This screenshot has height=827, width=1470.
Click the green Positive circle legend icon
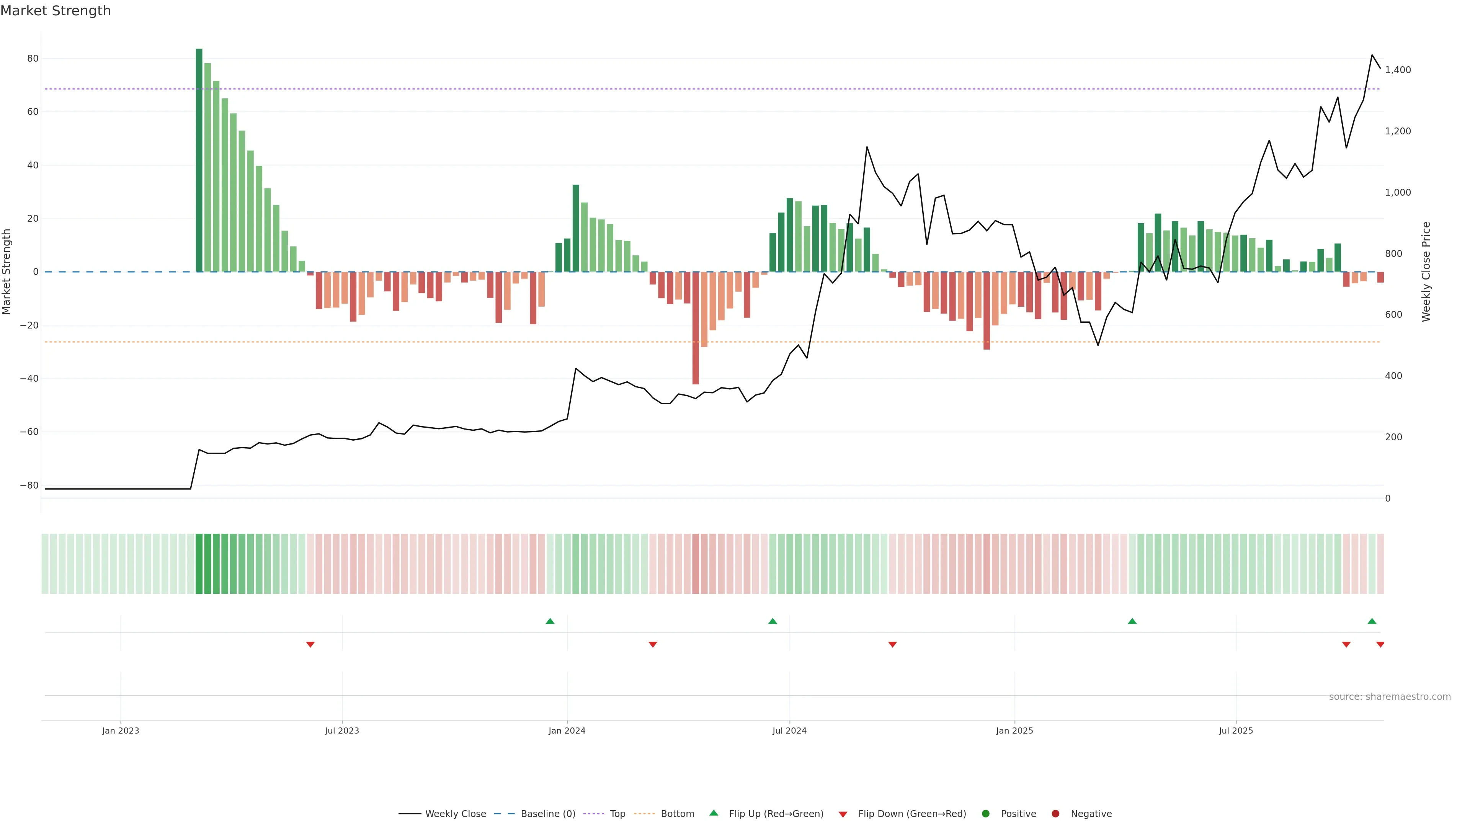985,813
